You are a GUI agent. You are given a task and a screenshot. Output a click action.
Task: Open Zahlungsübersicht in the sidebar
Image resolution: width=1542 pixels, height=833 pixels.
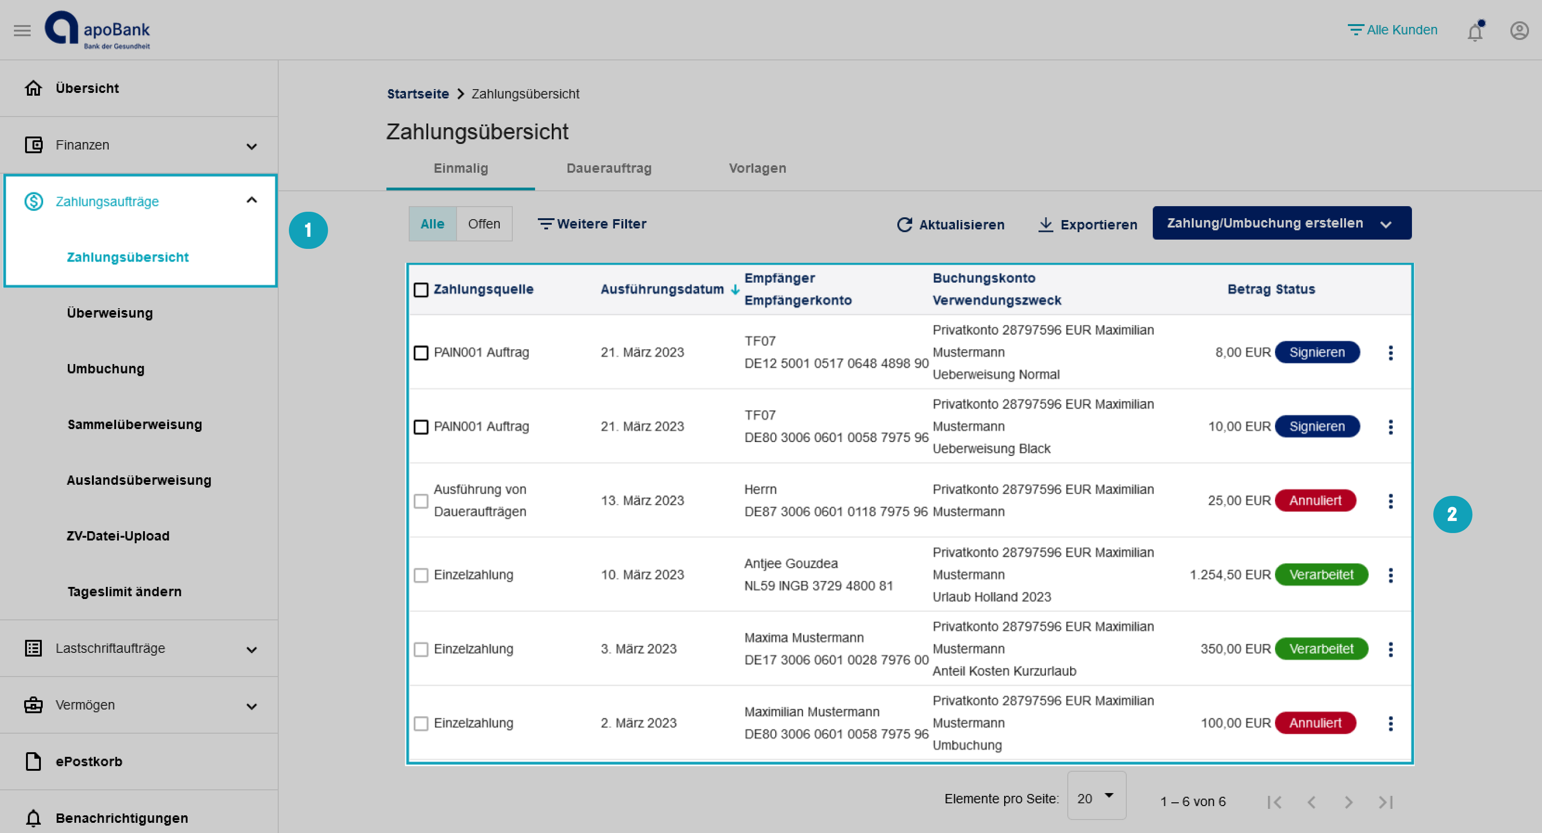point(128,257)
